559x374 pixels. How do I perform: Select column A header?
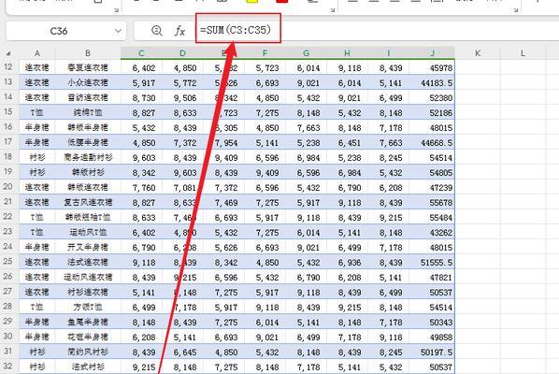pos(37,53)
